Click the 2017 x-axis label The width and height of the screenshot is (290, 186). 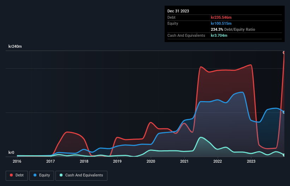50,161
